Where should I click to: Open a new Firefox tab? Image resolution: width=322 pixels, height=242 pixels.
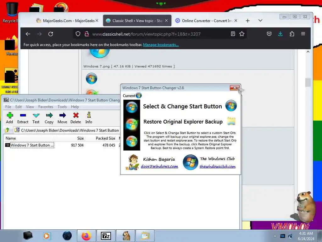[x=248, y=20]
